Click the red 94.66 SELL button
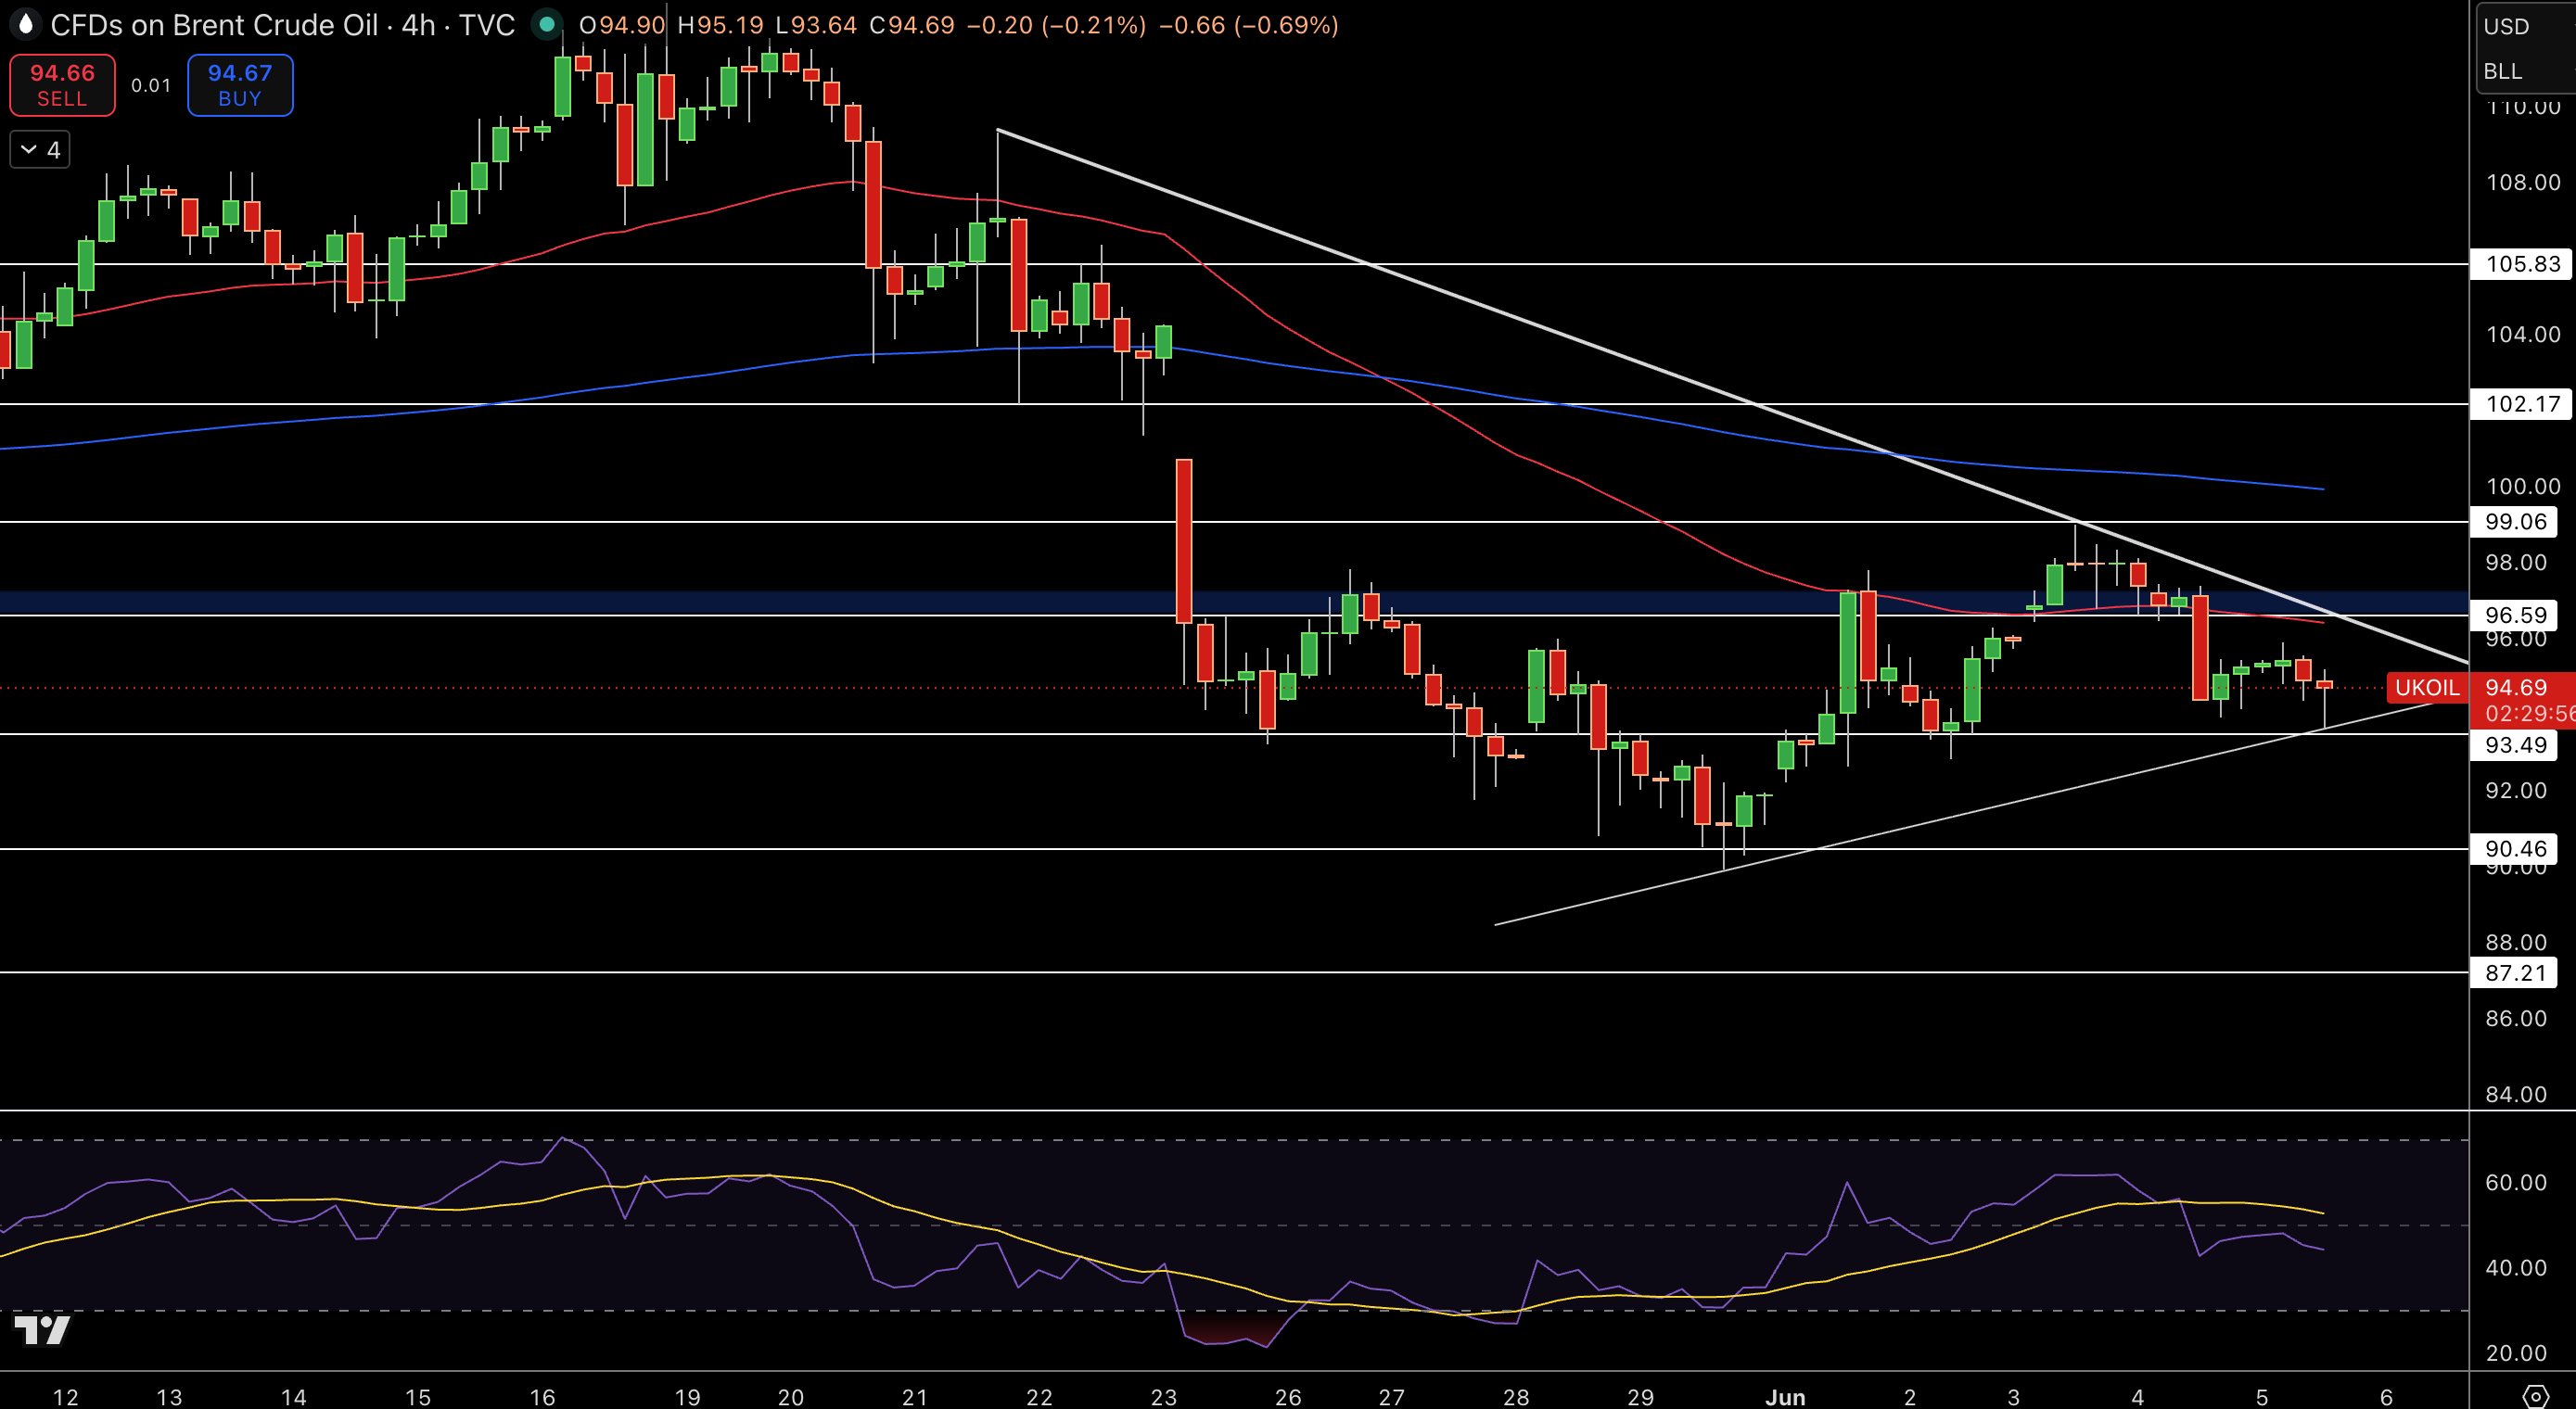Image resolution: width=2576 pixels, height=1409 pixels. 62,85
